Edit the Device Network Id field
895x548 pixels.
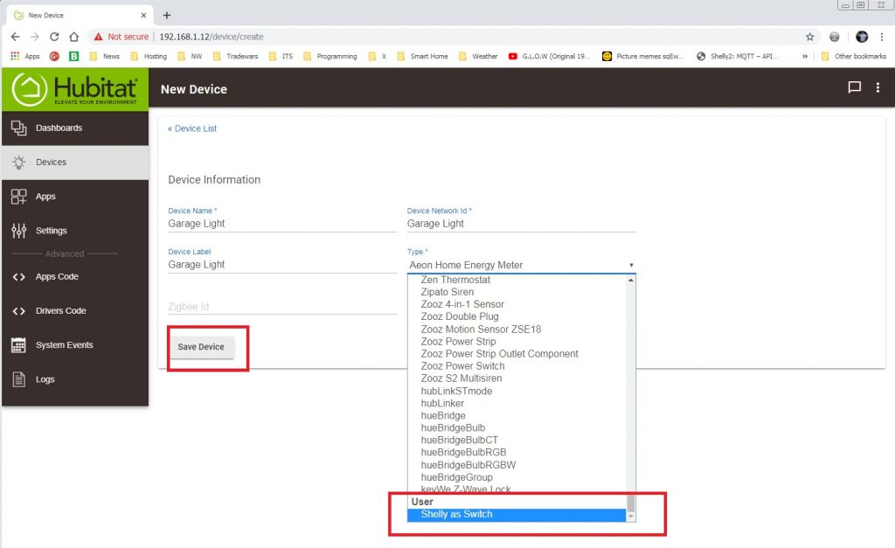tap(521, 224)
